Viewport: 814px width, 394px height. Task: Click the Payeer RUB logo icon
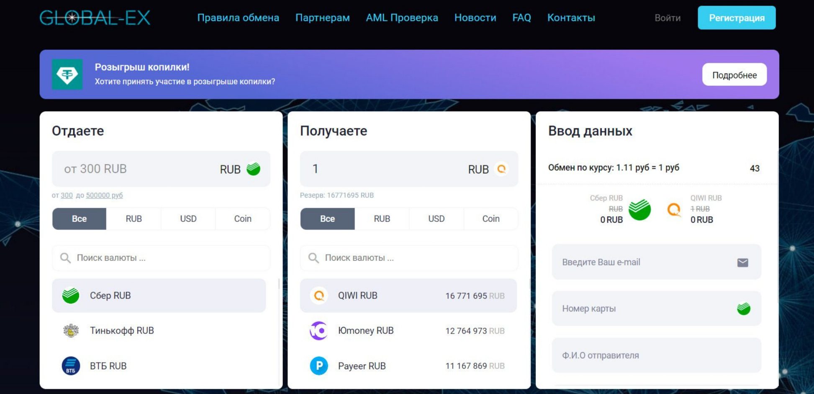click(x=319, y=366)
